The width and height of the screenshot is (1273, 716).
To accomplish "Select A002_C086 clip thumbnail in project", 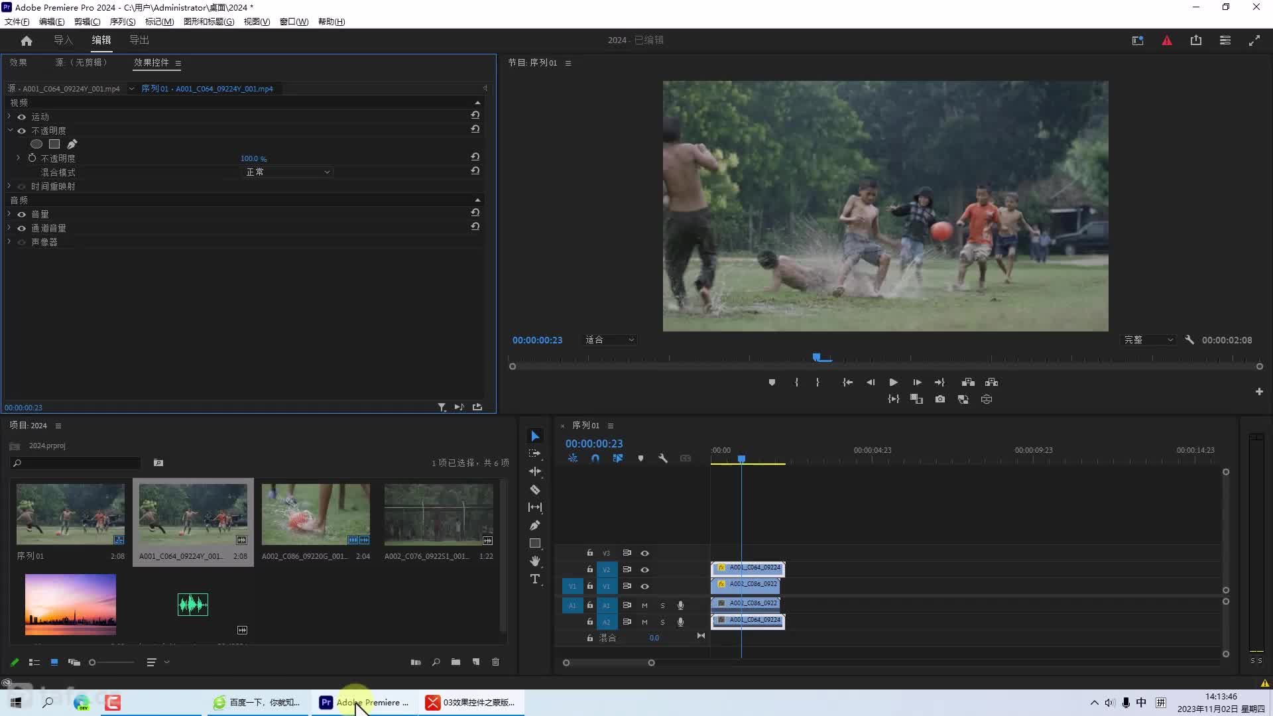I will tap(316, 514).
